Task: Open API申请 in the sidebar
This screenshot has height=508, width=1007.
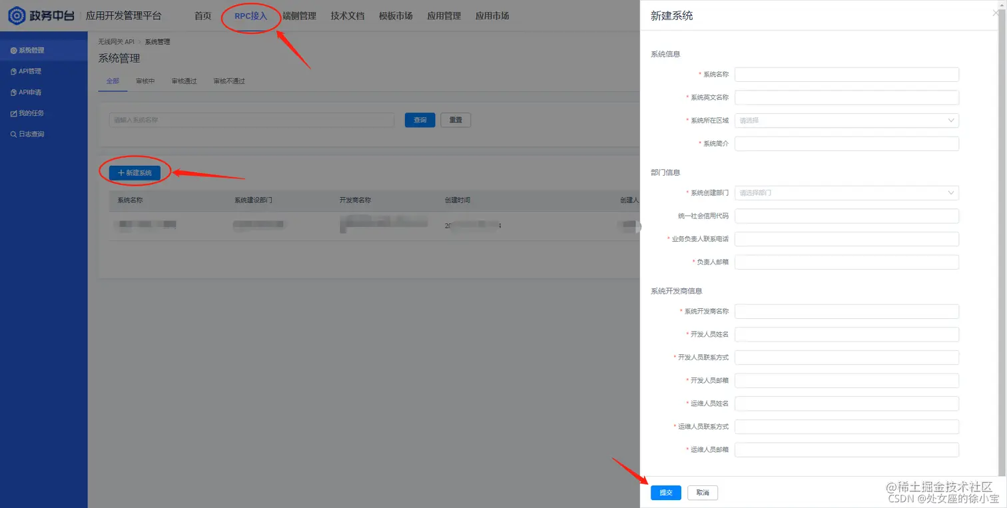Action: pyautogui.click(x=43, y=92)
